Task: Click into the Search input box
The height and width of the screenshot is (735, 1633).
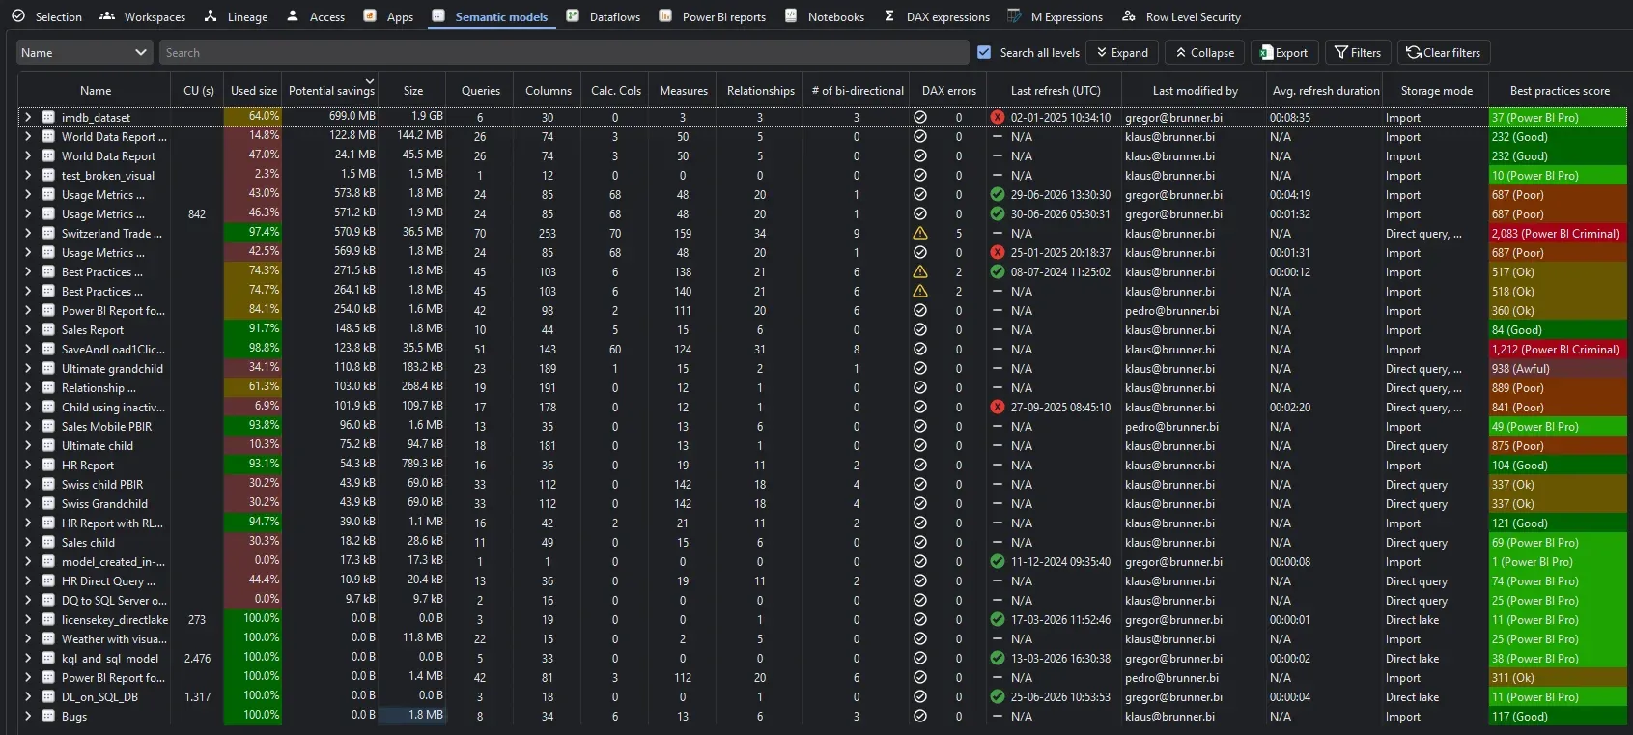Action: coord(564,52)
